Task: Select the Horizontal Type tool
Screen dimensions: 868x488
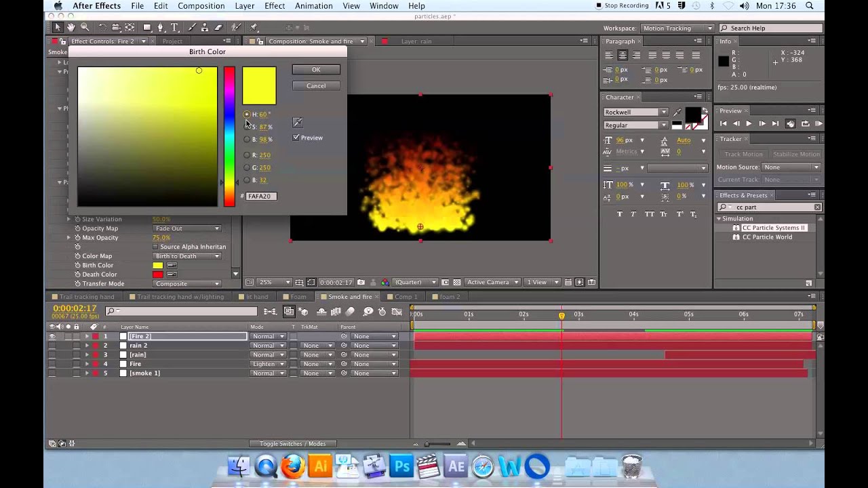Action: 174,28
